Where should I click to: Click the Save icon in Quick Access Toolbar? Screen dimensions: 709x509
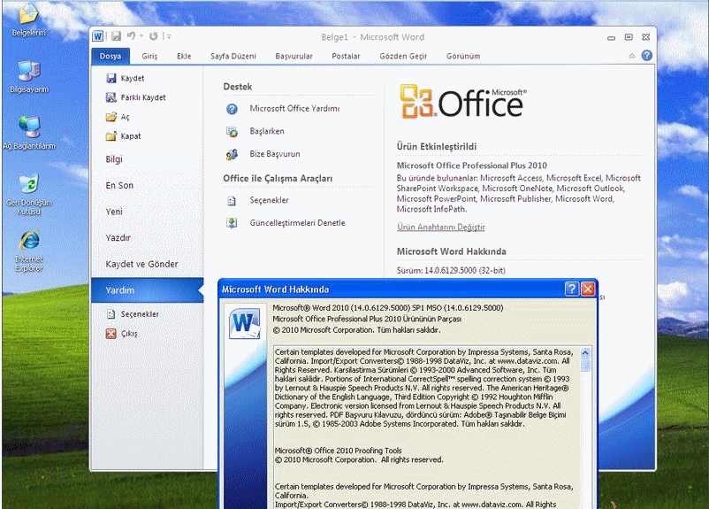click(x=116, y=36)
